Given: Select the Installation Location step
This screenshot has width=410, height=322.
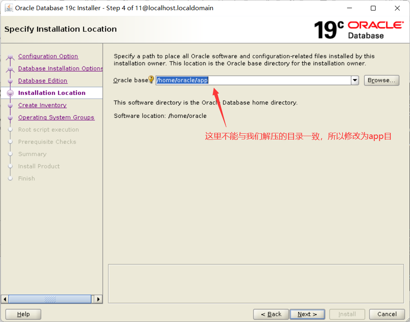Looking at the screenshot, I should tap(52, 93).
